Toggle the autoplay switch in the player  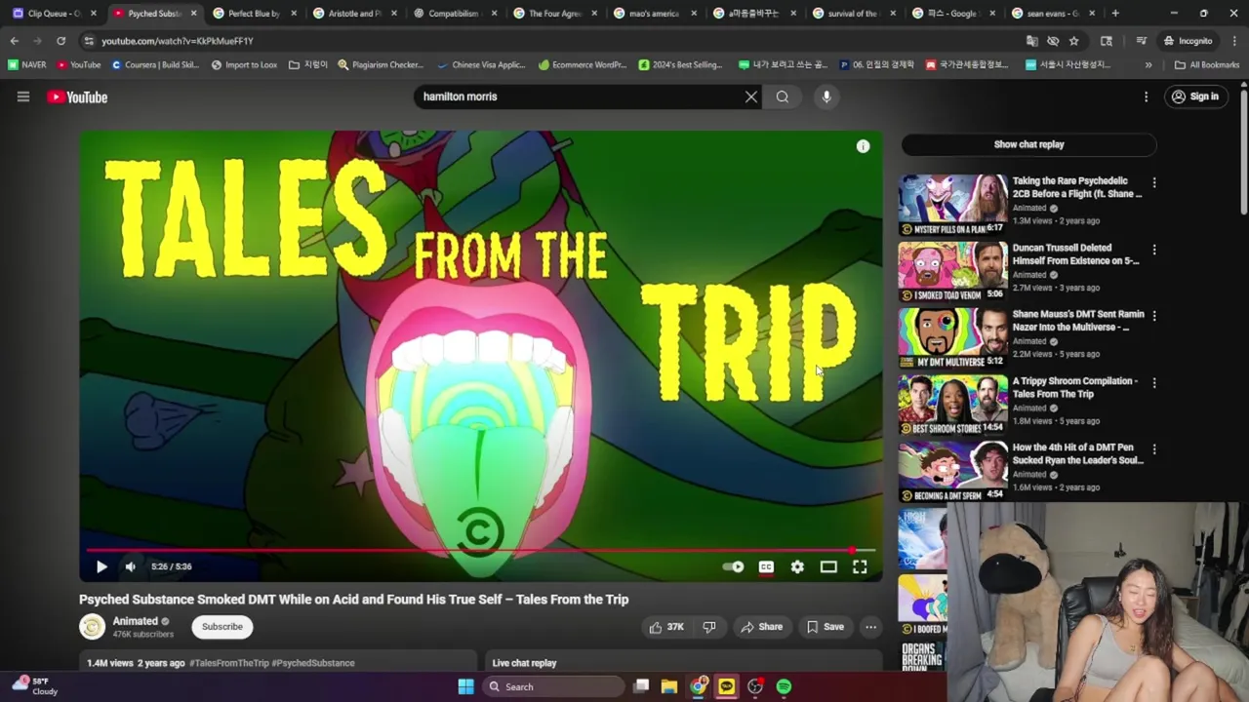click(733, 566)
